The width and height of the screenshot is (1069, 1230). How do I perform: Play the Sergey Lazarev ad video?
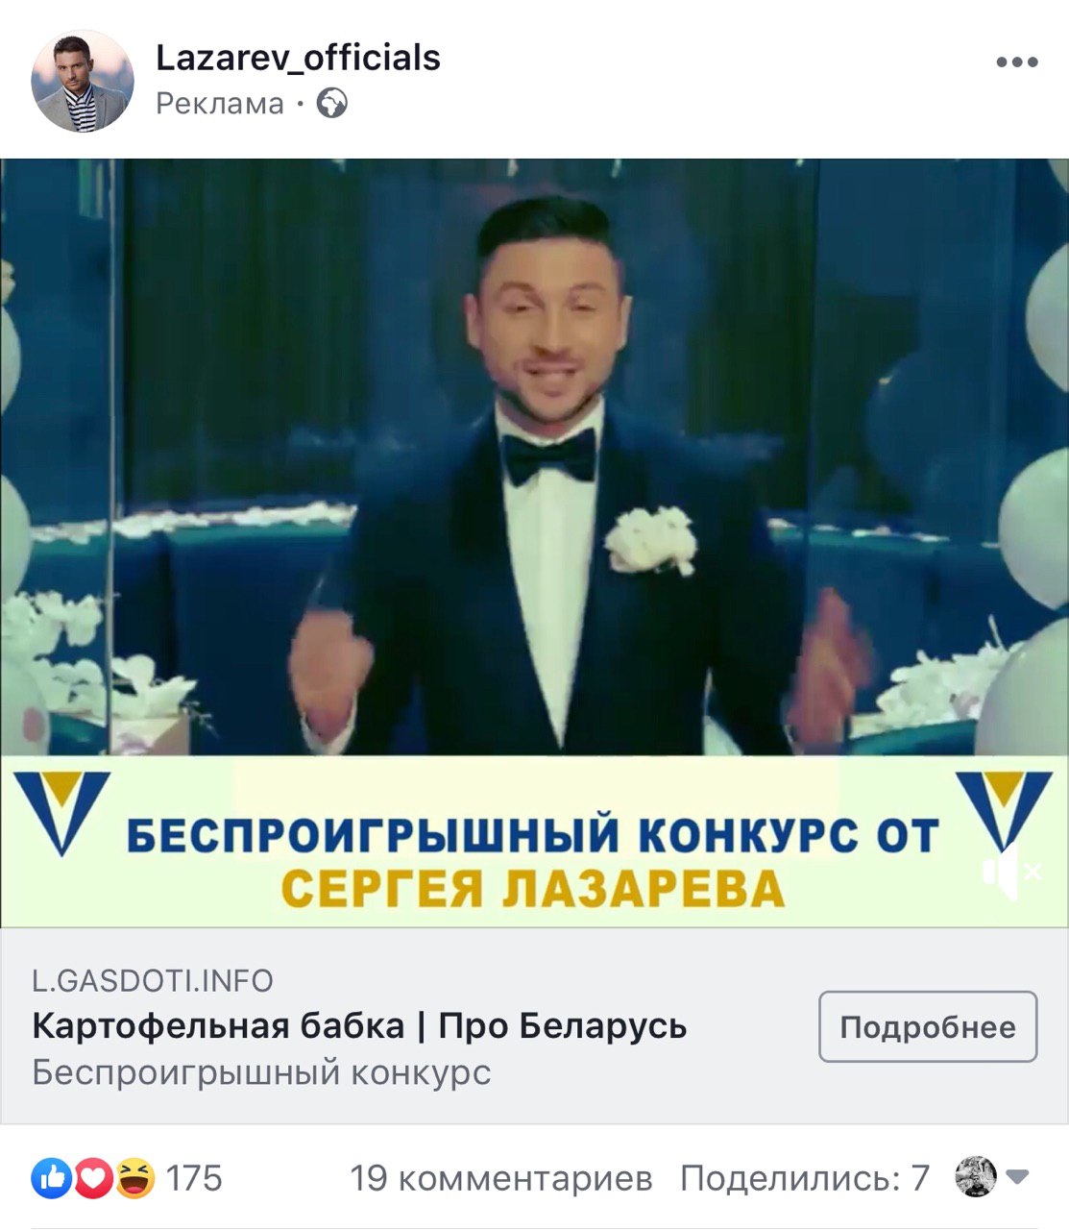click(x=534, y=457)
